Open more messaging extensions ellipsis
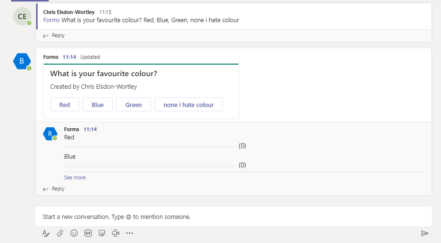The image size is (441, 243). pos(129,233)
